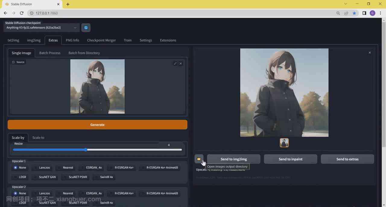Open a new browser tab
This screenshot has width=386, height=207.
tap(68, 4)
